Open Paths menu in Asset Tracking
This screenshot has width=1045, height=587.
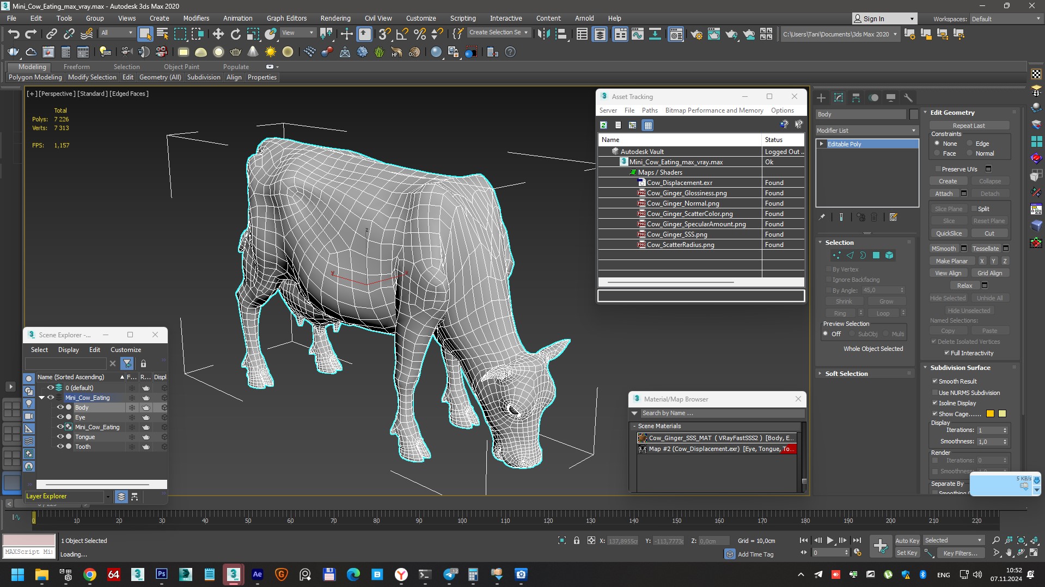[650, 110]
